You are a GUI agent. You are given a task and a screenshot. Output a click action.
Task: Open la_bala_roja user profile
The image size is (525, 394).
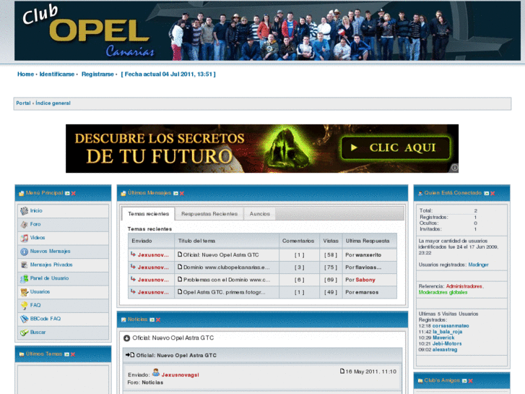coord(447,332)
